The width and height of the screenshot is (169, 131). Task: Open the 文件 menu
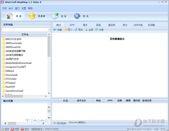click(5, 8)
